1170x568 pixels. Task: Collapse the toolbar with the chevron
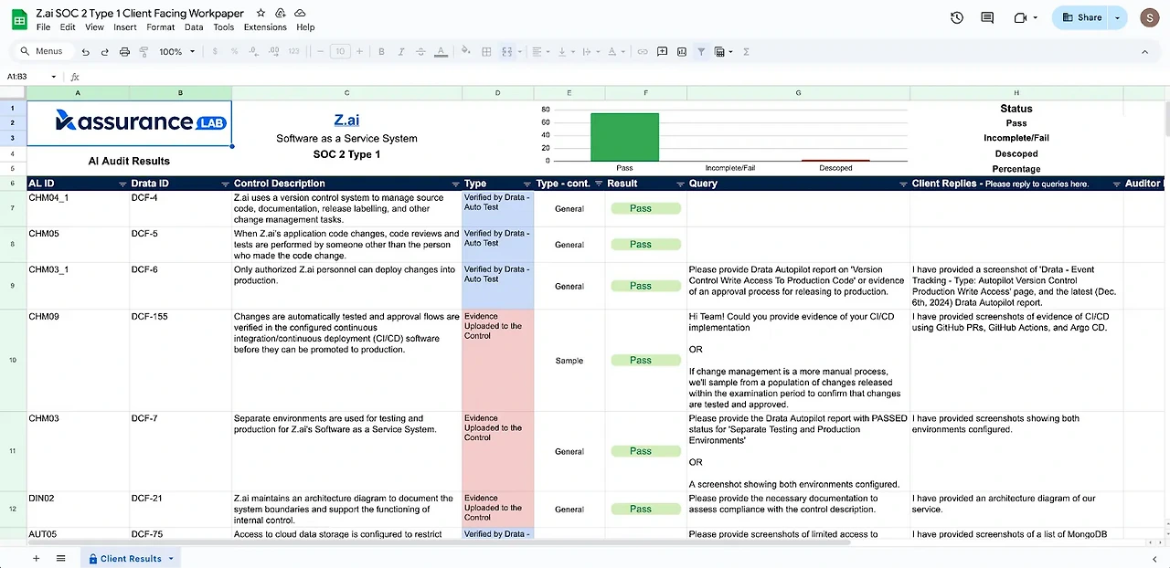[x=1144, y=52]
